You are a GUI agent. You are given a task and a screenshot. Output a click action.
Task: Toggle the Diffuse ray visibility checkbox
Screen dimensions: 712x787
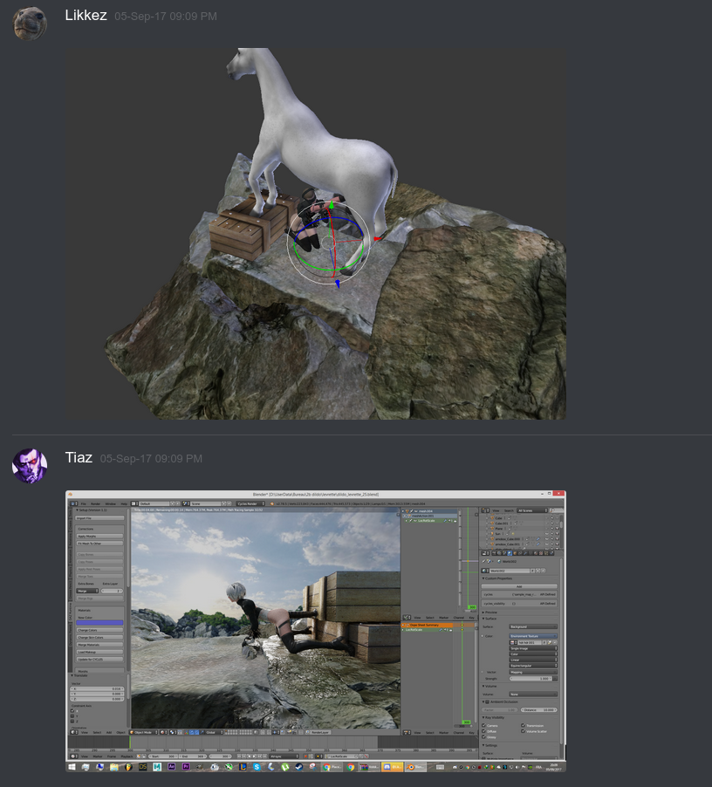point(483,731)
